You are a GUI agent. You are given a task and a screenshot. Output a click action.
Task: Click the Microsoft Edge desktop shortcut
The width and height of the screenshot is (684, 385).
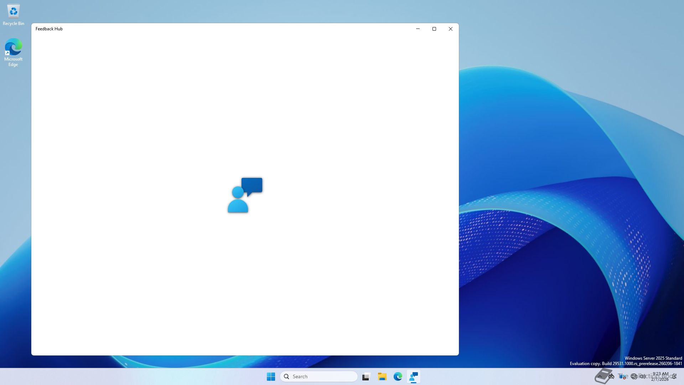(x=13, y=52)
